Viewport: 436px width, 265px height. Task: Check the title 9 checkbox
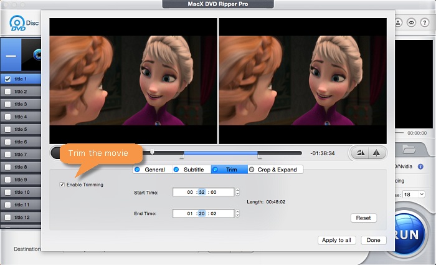click(x=7, y=180)
